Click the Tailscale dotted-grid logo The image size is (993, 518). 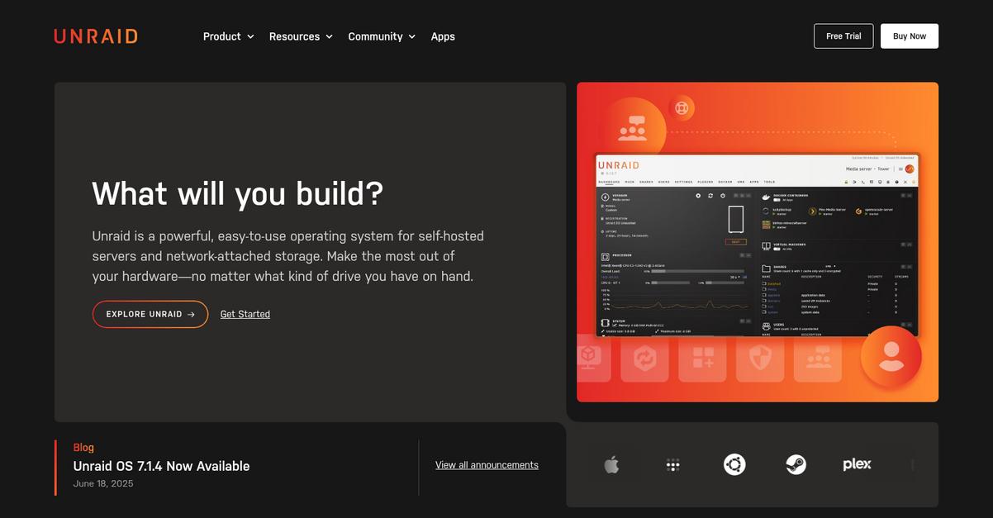pyautogui.click(x=673, y=465)
